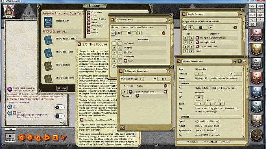Click the Heavy Surf table row
The image size is (266, 149).
click(x=139, y=57)
